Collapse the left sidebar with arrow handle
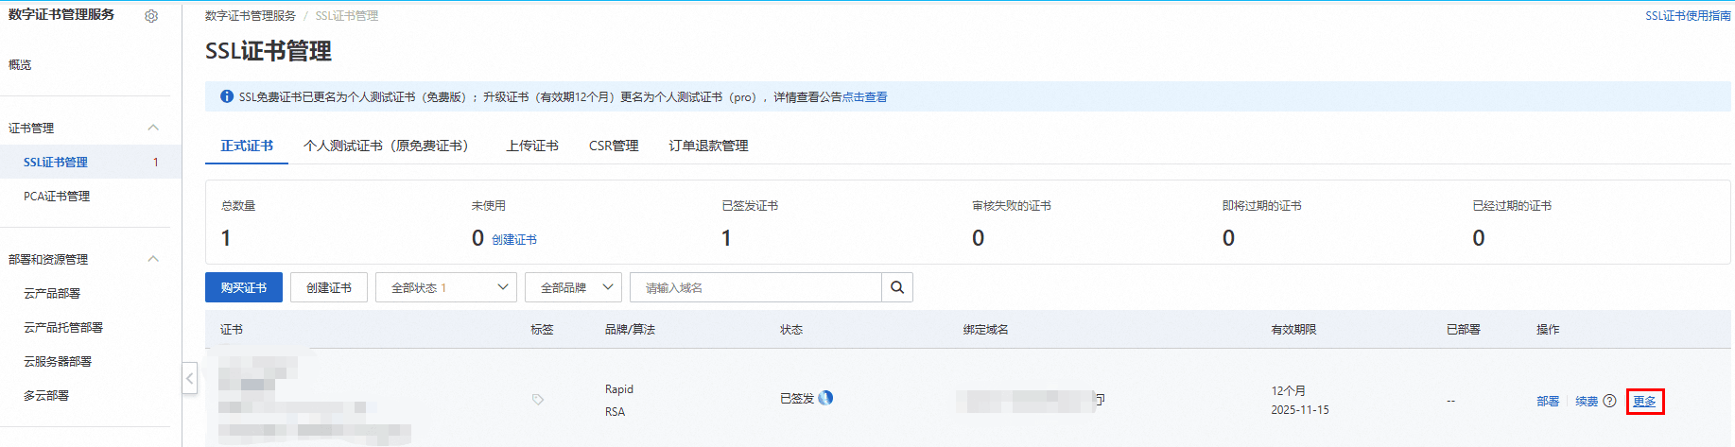Viewport: 1735px width, 447px height. 189,379
